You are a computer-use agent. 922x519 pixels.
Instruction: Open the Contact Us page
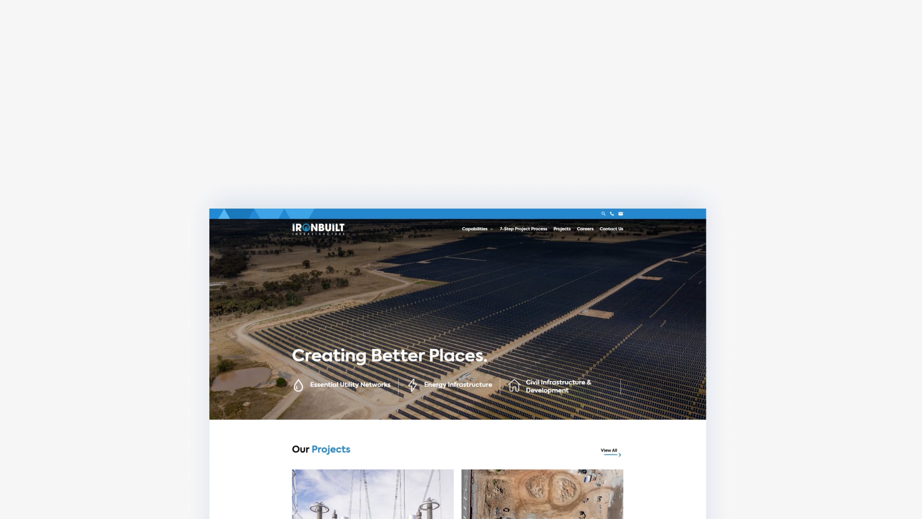611,229
